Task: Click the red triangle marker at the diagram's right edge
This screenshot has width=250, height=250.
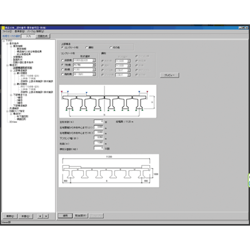Action: click(x=147, y=92)
